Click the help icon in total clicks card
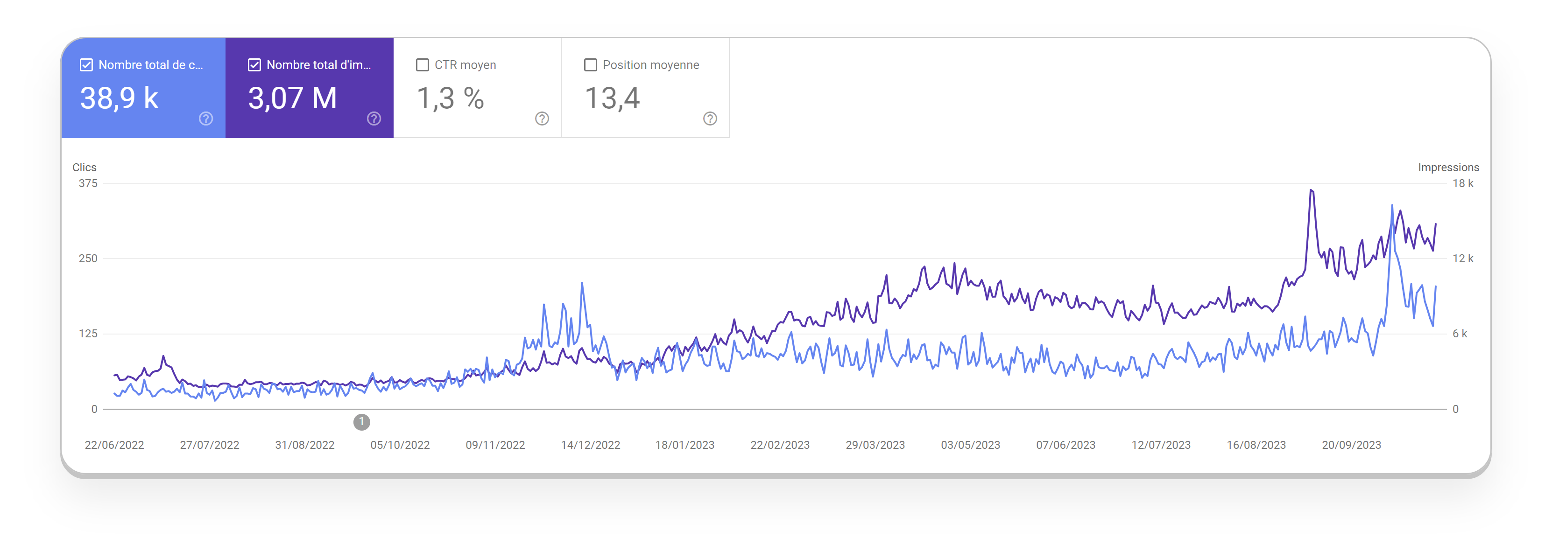This screenshot has height=558, width=1552. [206, 119]
